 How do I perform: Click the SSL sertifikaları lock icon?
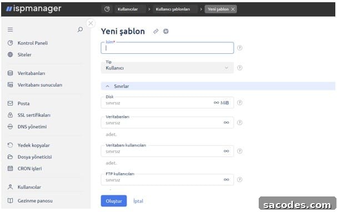10,115
